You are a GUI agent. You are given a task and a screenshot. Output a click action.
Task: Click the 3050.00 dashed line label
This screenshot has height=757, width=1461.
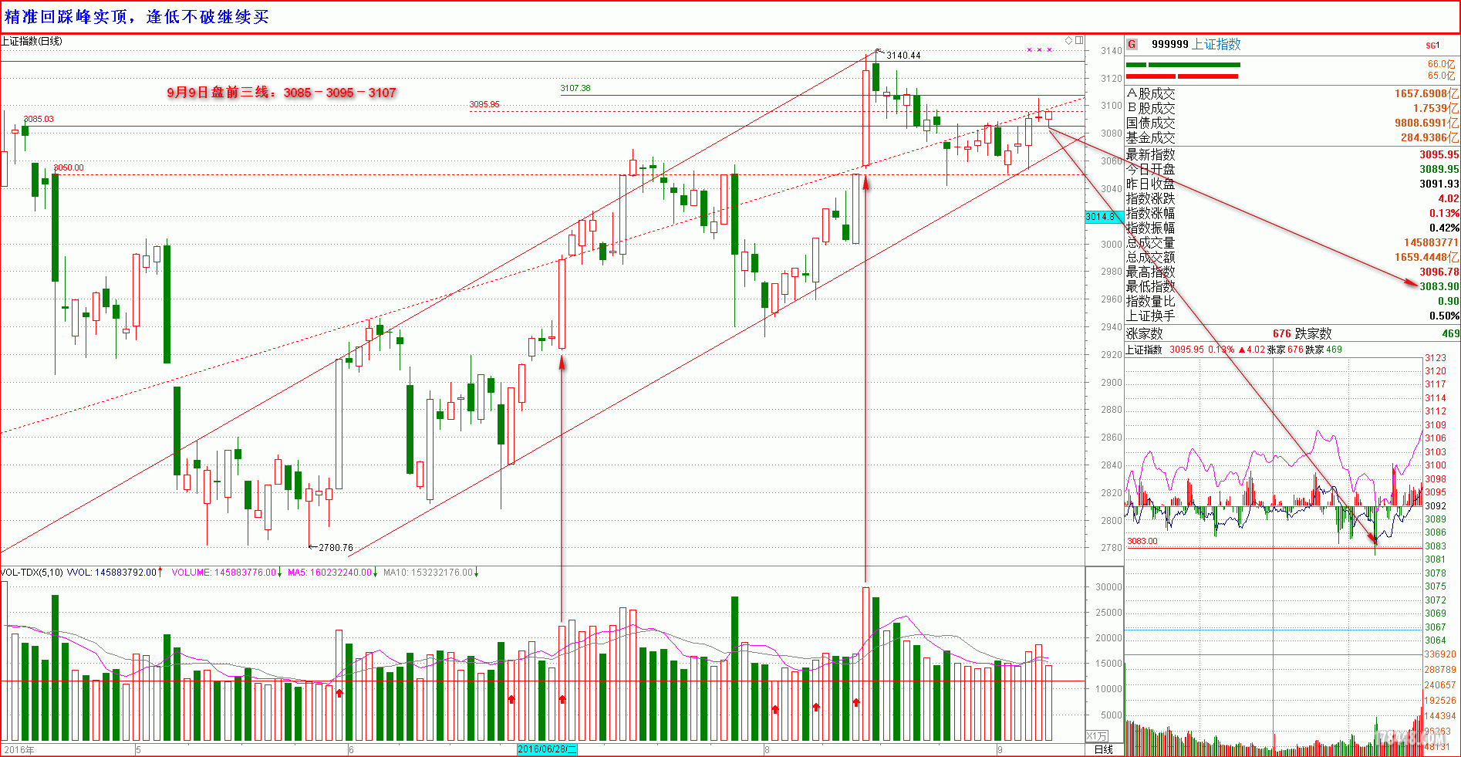click(69, 167)
